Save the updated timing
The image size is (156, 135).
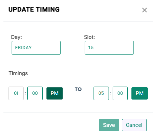[x=109, y=125]
